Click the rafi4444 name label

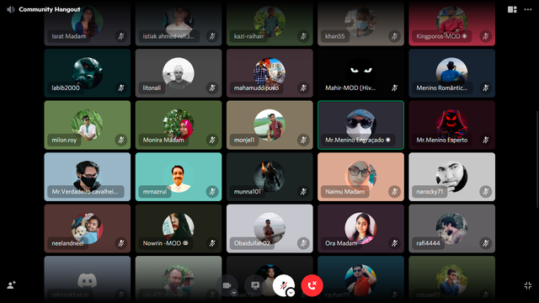pos(428,243)
